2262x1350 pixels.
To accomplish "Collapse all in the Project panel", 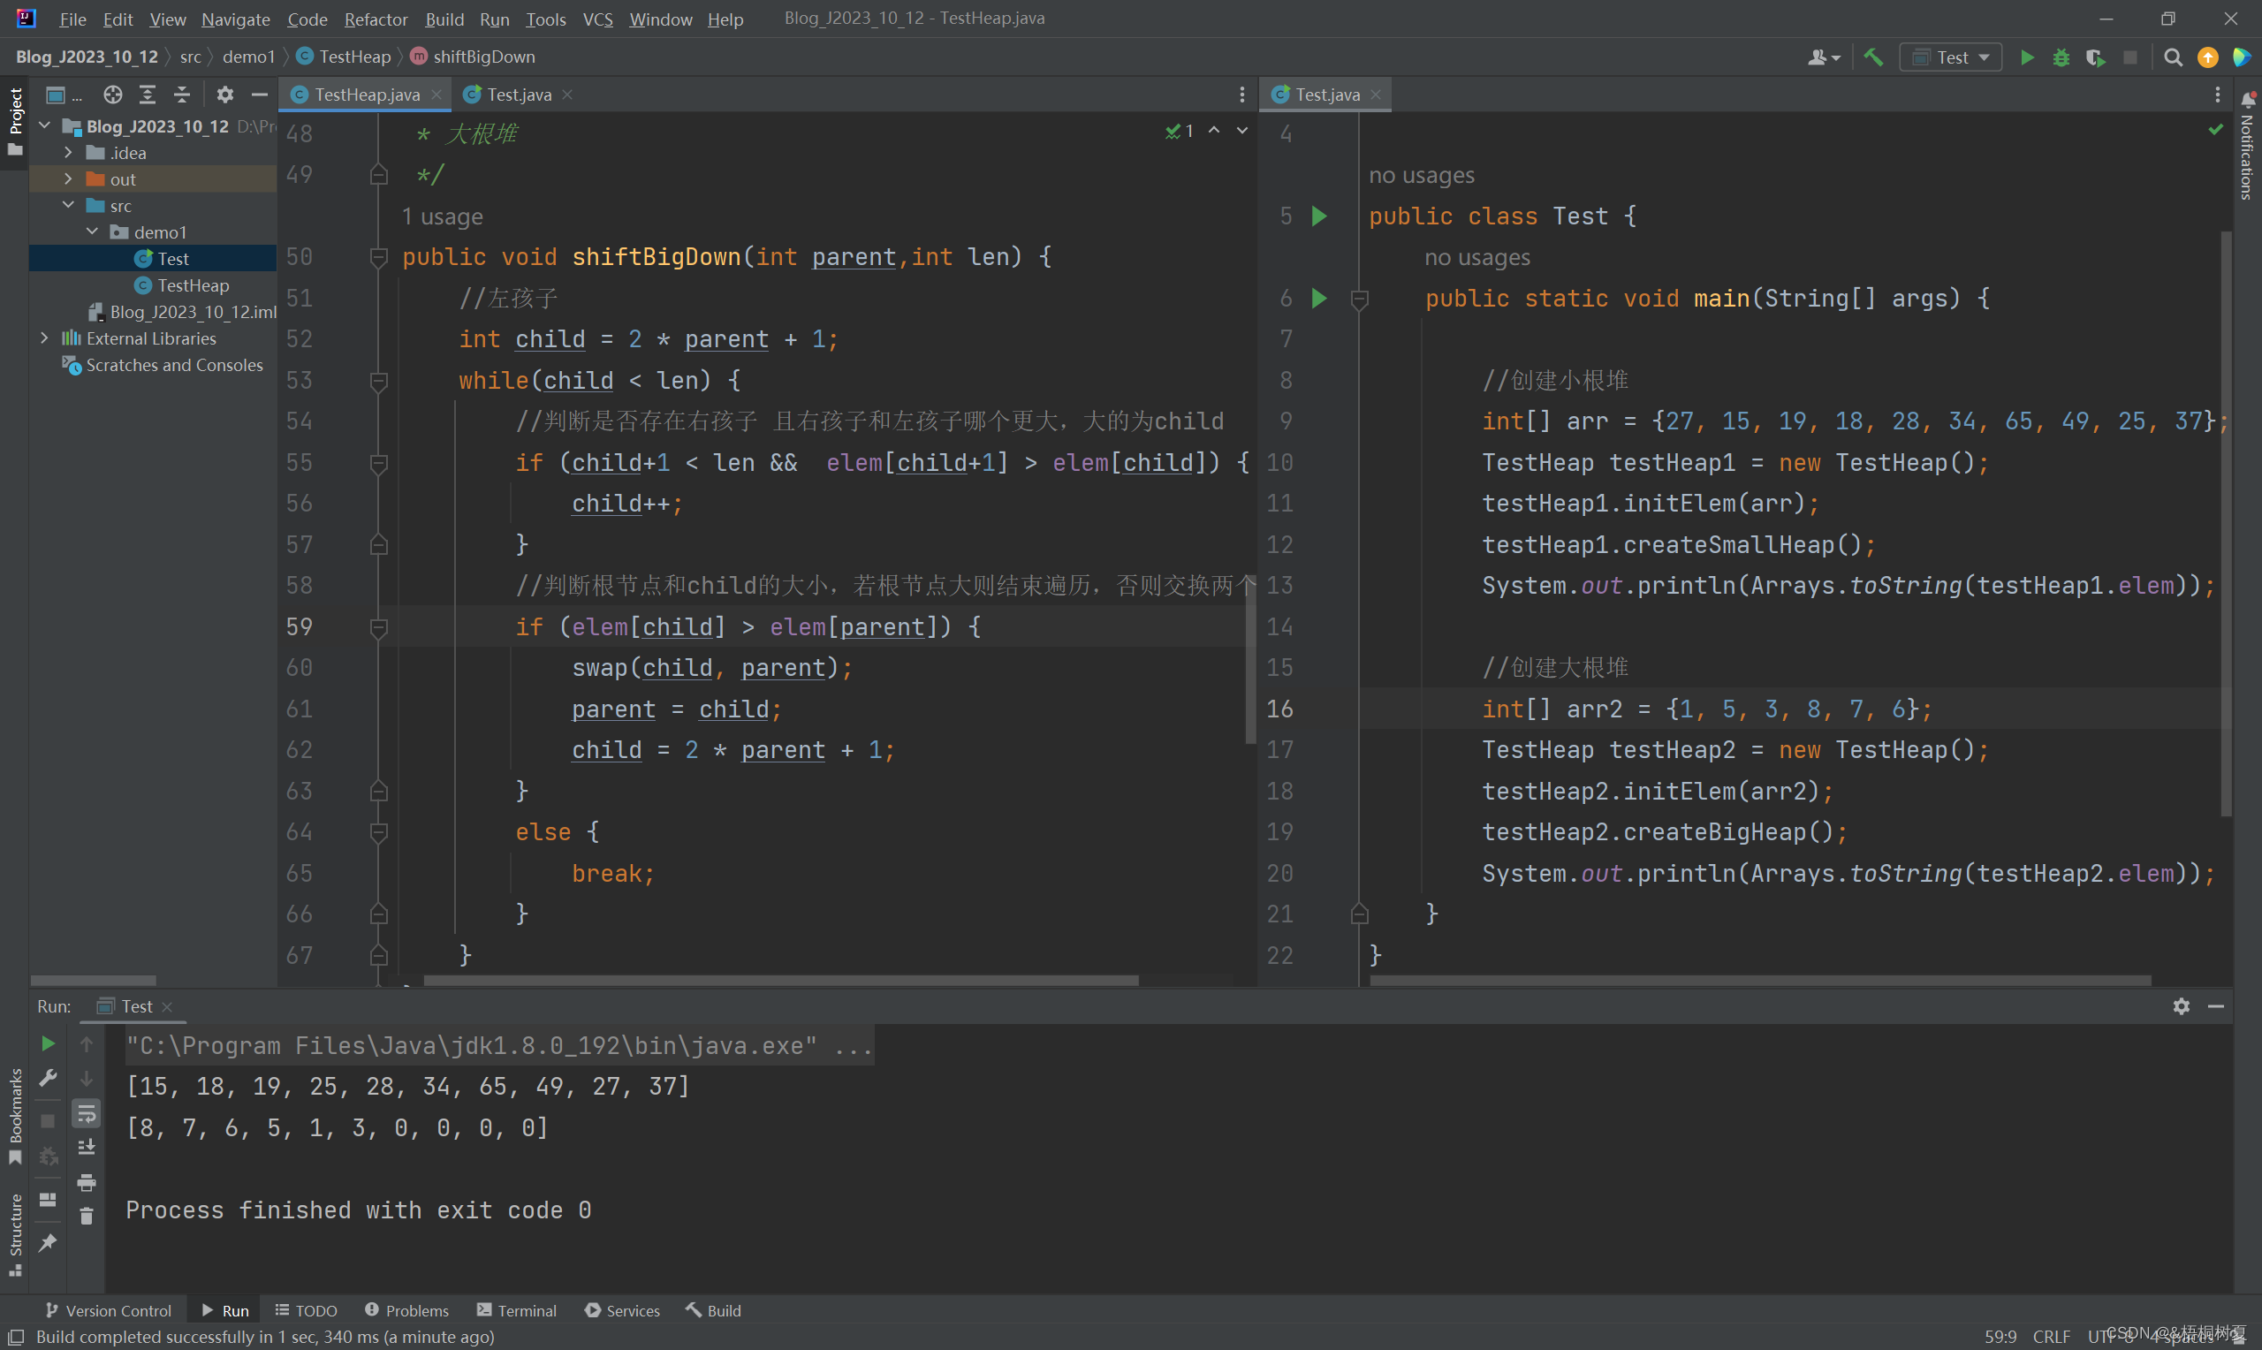I will (182, 95).
